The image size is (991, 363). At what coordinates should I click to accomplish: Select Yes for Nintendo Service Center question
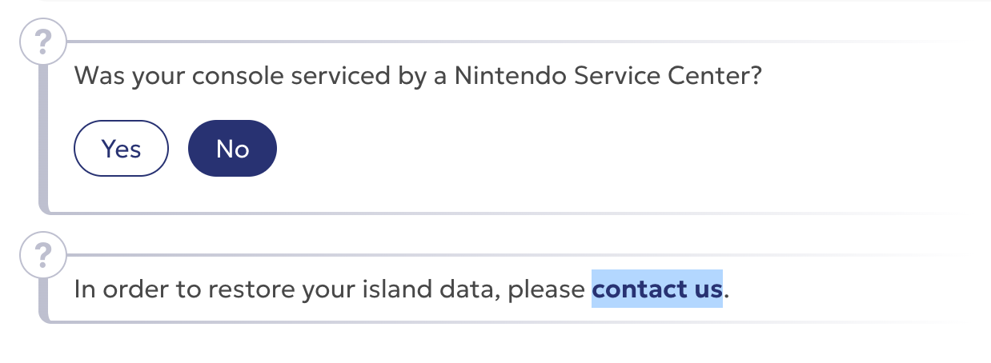pos(121,148)
